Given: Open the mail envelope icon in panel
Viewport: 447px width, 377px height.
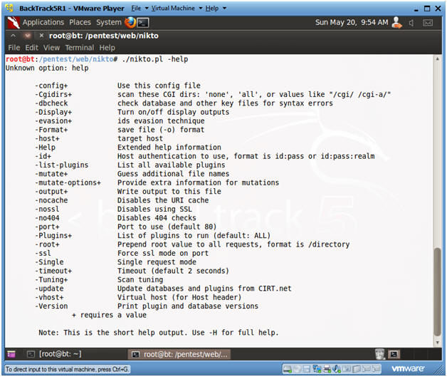Looking at the screenshot, I should [x=427, y=23].
